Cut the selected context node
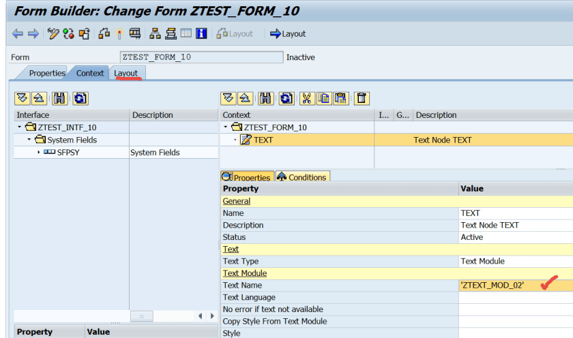The height and width of the screenshot is (338, 573). pos(306,99)
